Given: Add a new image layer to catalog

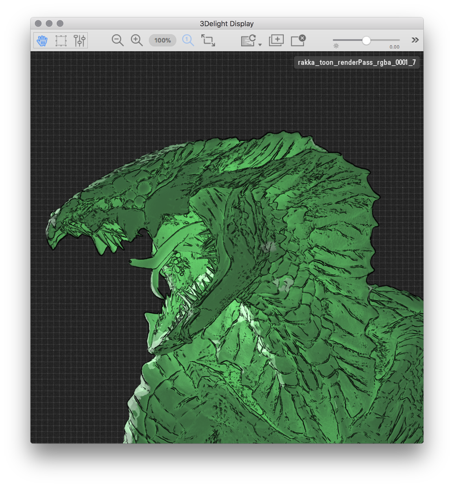Looking at the screenshot, I should [x=276, y=40].
